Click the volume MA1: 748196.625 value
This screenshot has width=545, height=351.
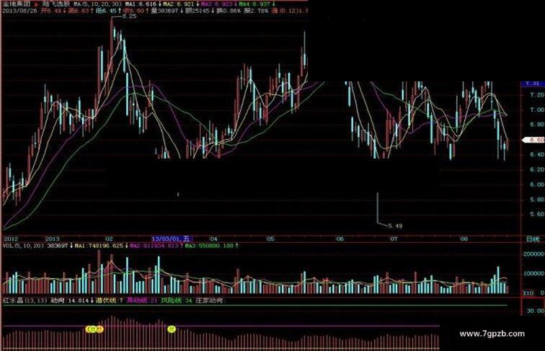click(100, 246)
